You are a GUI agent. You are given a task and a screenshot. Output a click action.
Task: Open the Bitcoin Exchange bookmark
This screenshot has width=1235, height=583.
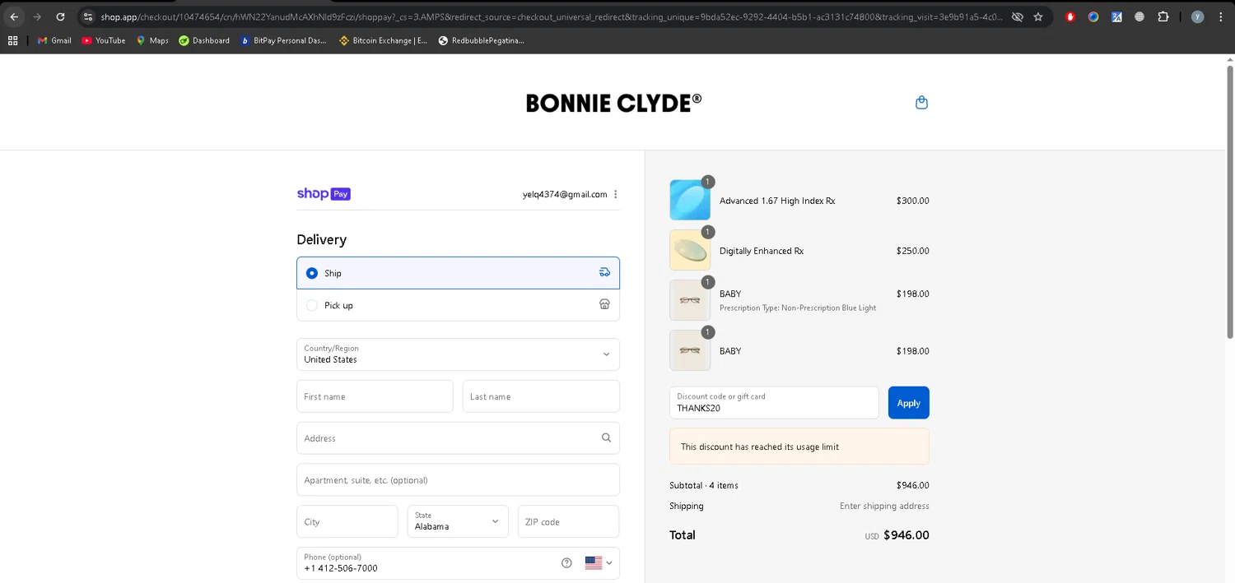(x=383, y=40)
